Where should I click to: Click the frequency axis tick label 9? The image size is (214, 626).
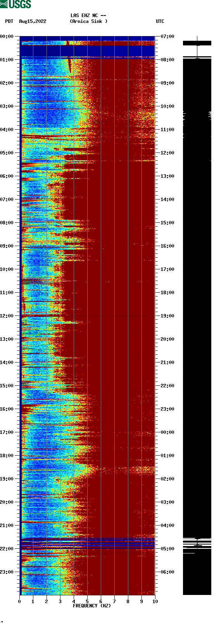[142, 602]
